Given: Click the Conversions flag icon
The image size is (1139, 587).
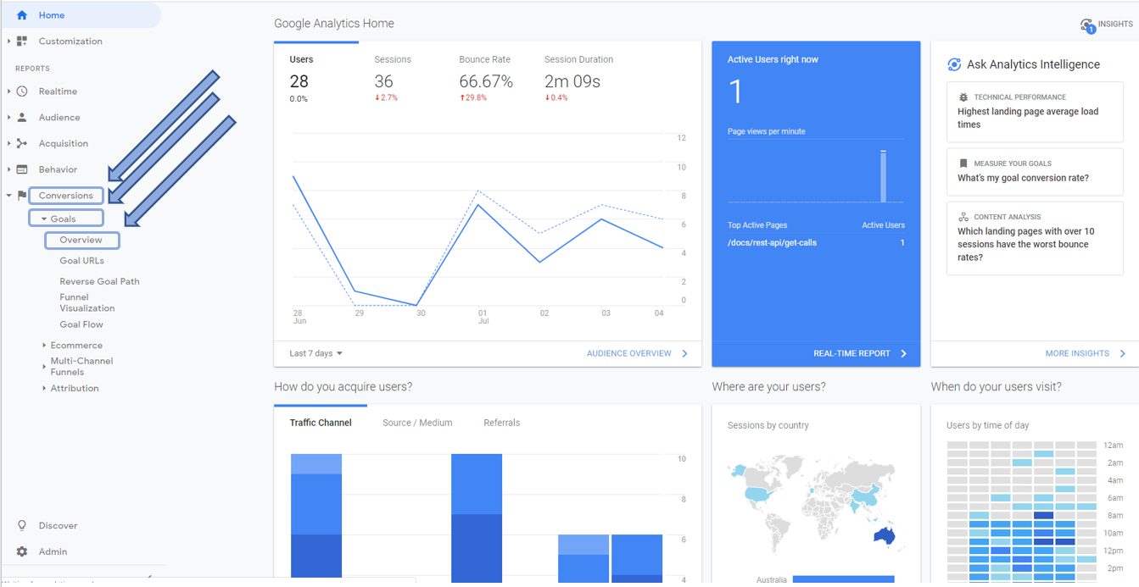Looking at the screenshot, I should pos(22,196).
